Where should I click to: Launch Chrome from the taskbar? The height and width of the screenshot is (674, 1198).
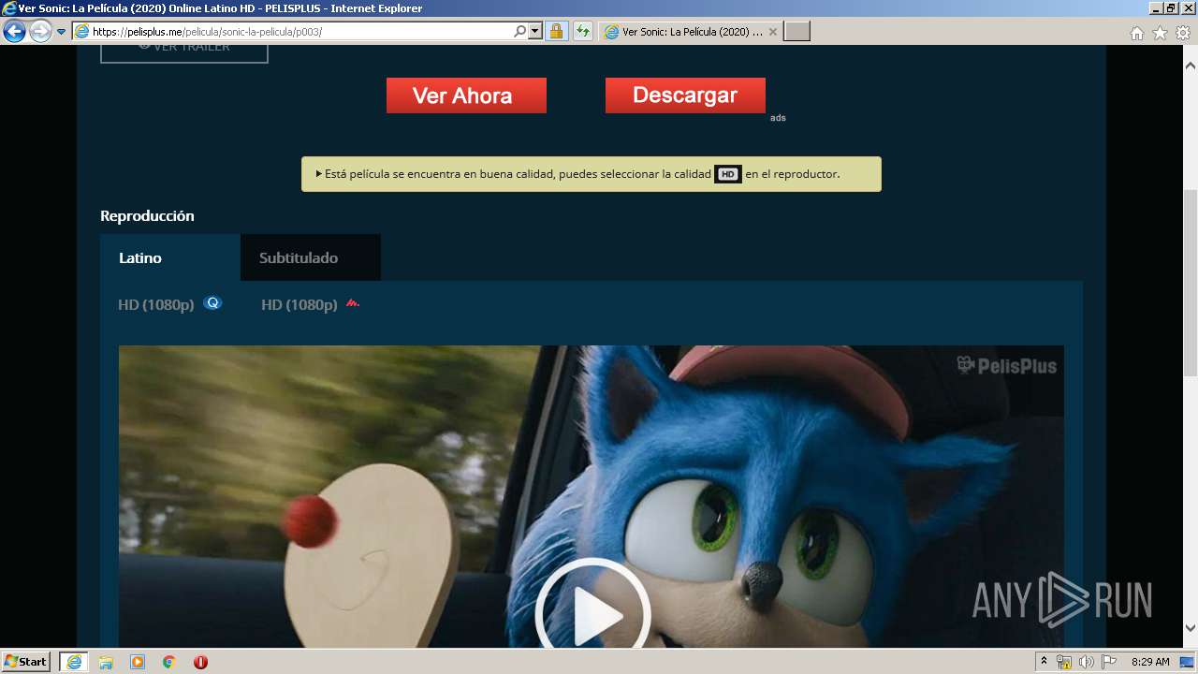click(169, 662)
